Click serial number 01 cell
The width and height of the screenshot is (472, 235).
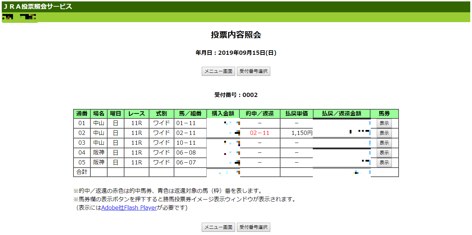tap(82, 123)
